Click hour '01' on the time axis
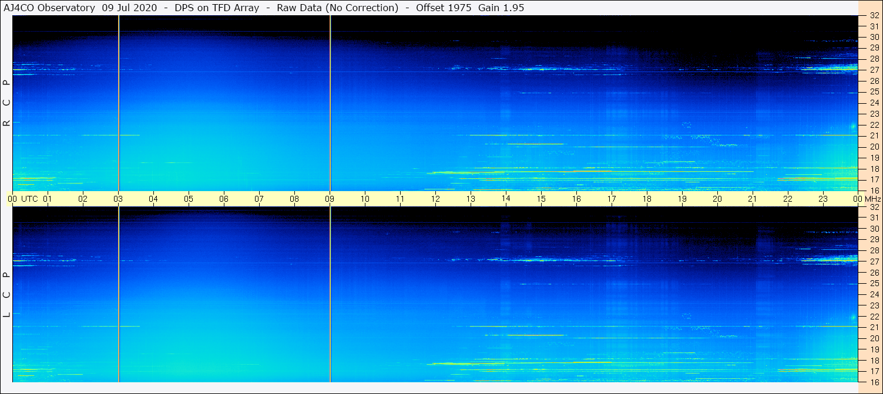Screen dimensions: 883x394 click(x=48, y=199)
